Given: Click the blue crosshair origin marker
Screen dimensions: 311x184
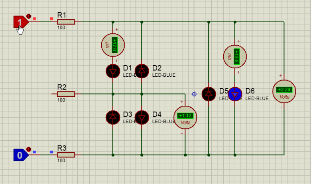Looking at the screenshot, I should (x=194, y=94).
